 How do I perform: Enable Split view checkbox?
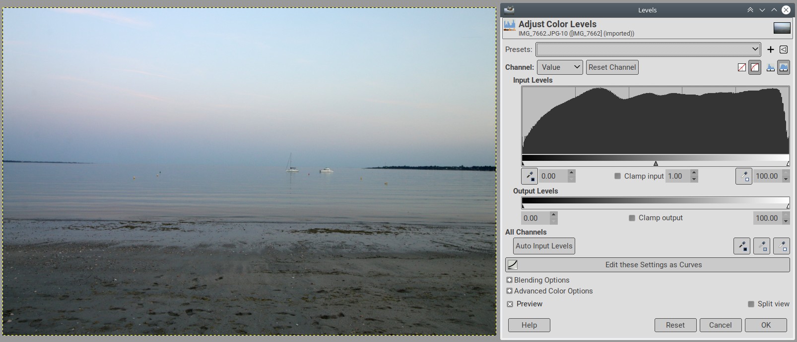click(751, 304)
